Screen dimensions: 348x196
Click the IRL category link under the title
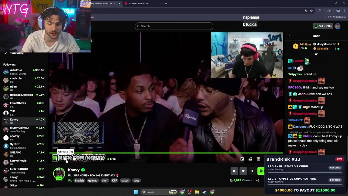[70, 180]
